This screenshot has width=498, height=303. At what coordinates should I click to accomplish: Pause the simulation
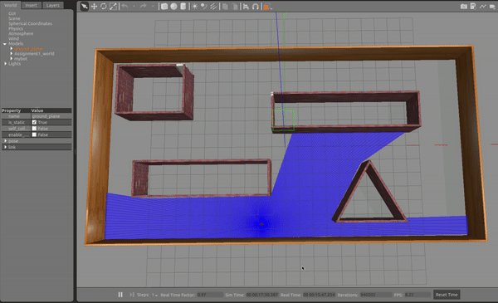pyautogui.click(x=120, y=295)
